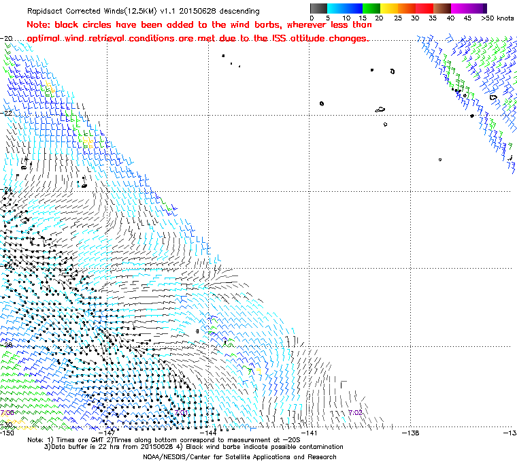Click the -147 longitude axis label
Screen dimensions: 517x468
[107, 433]
